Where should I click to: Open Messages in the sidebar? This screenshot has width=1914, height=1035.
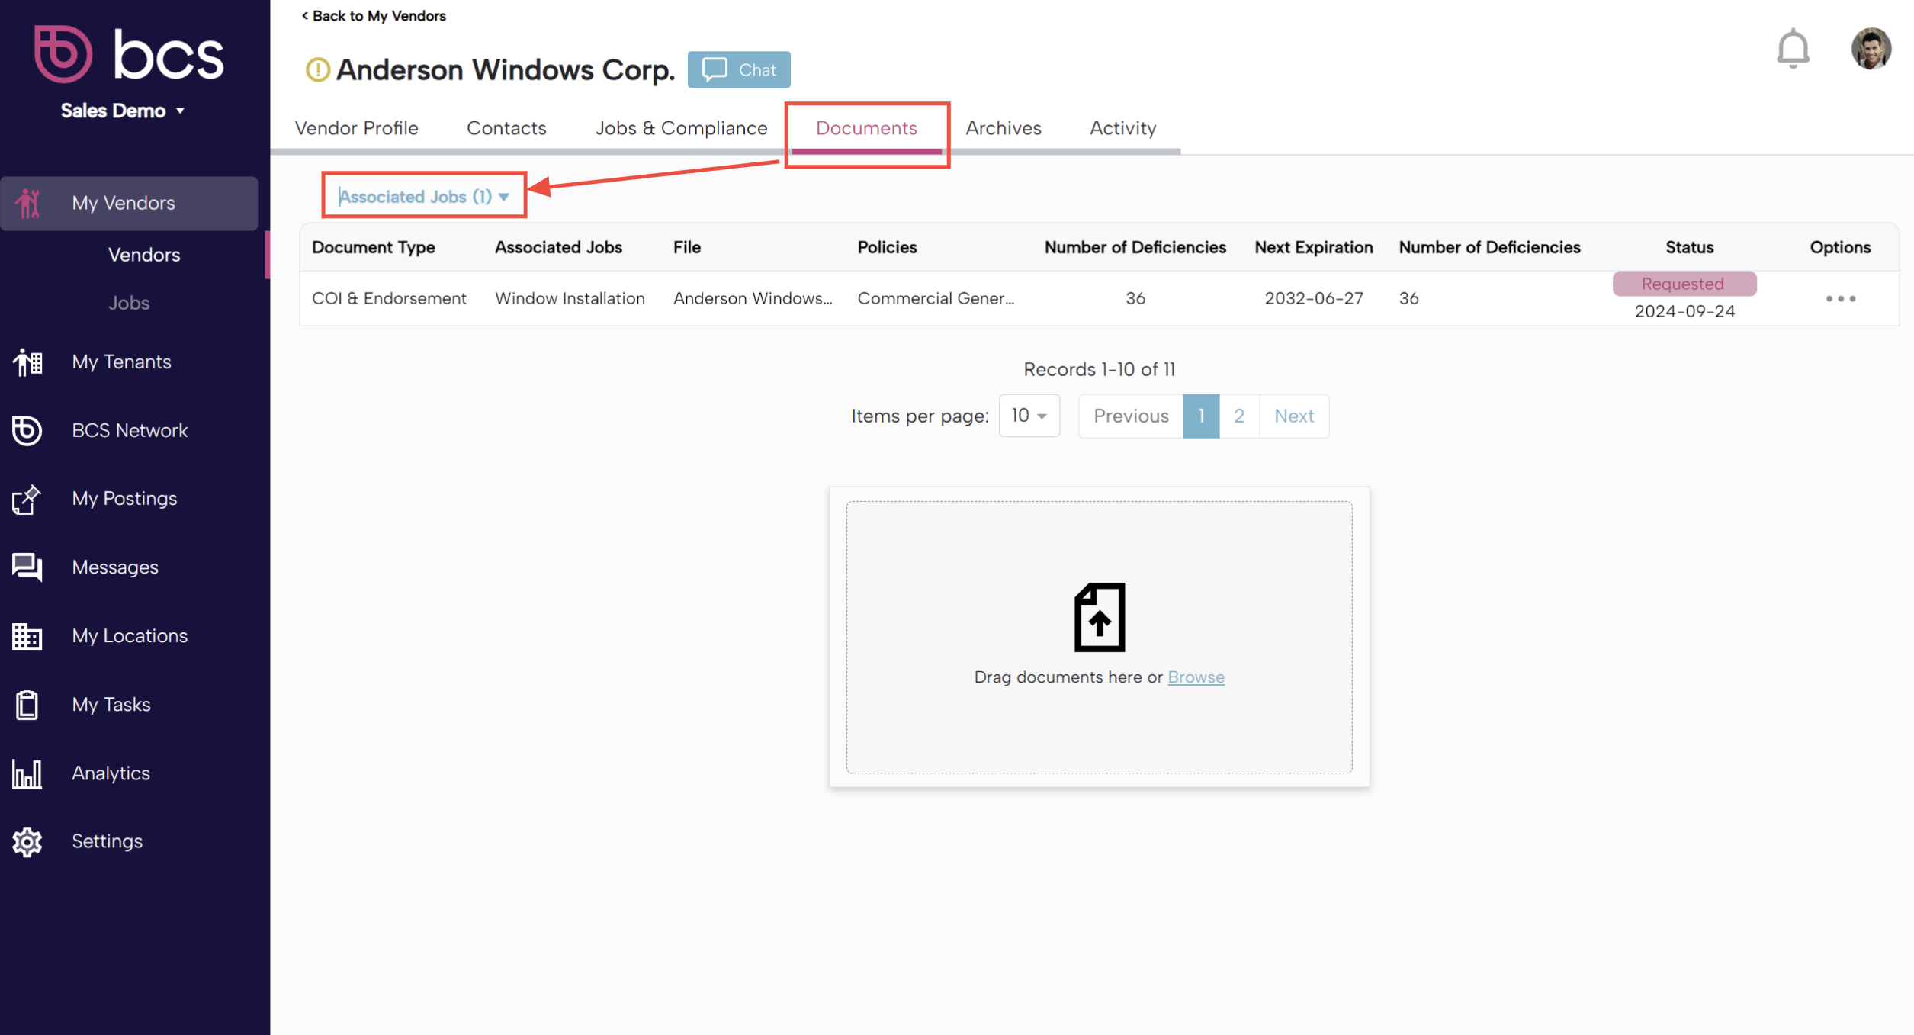point(115,567)
